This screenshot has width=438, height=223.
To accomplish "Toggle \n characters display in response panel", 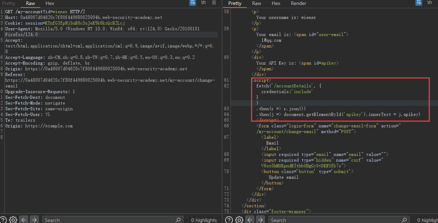I will tap(429, 3).
